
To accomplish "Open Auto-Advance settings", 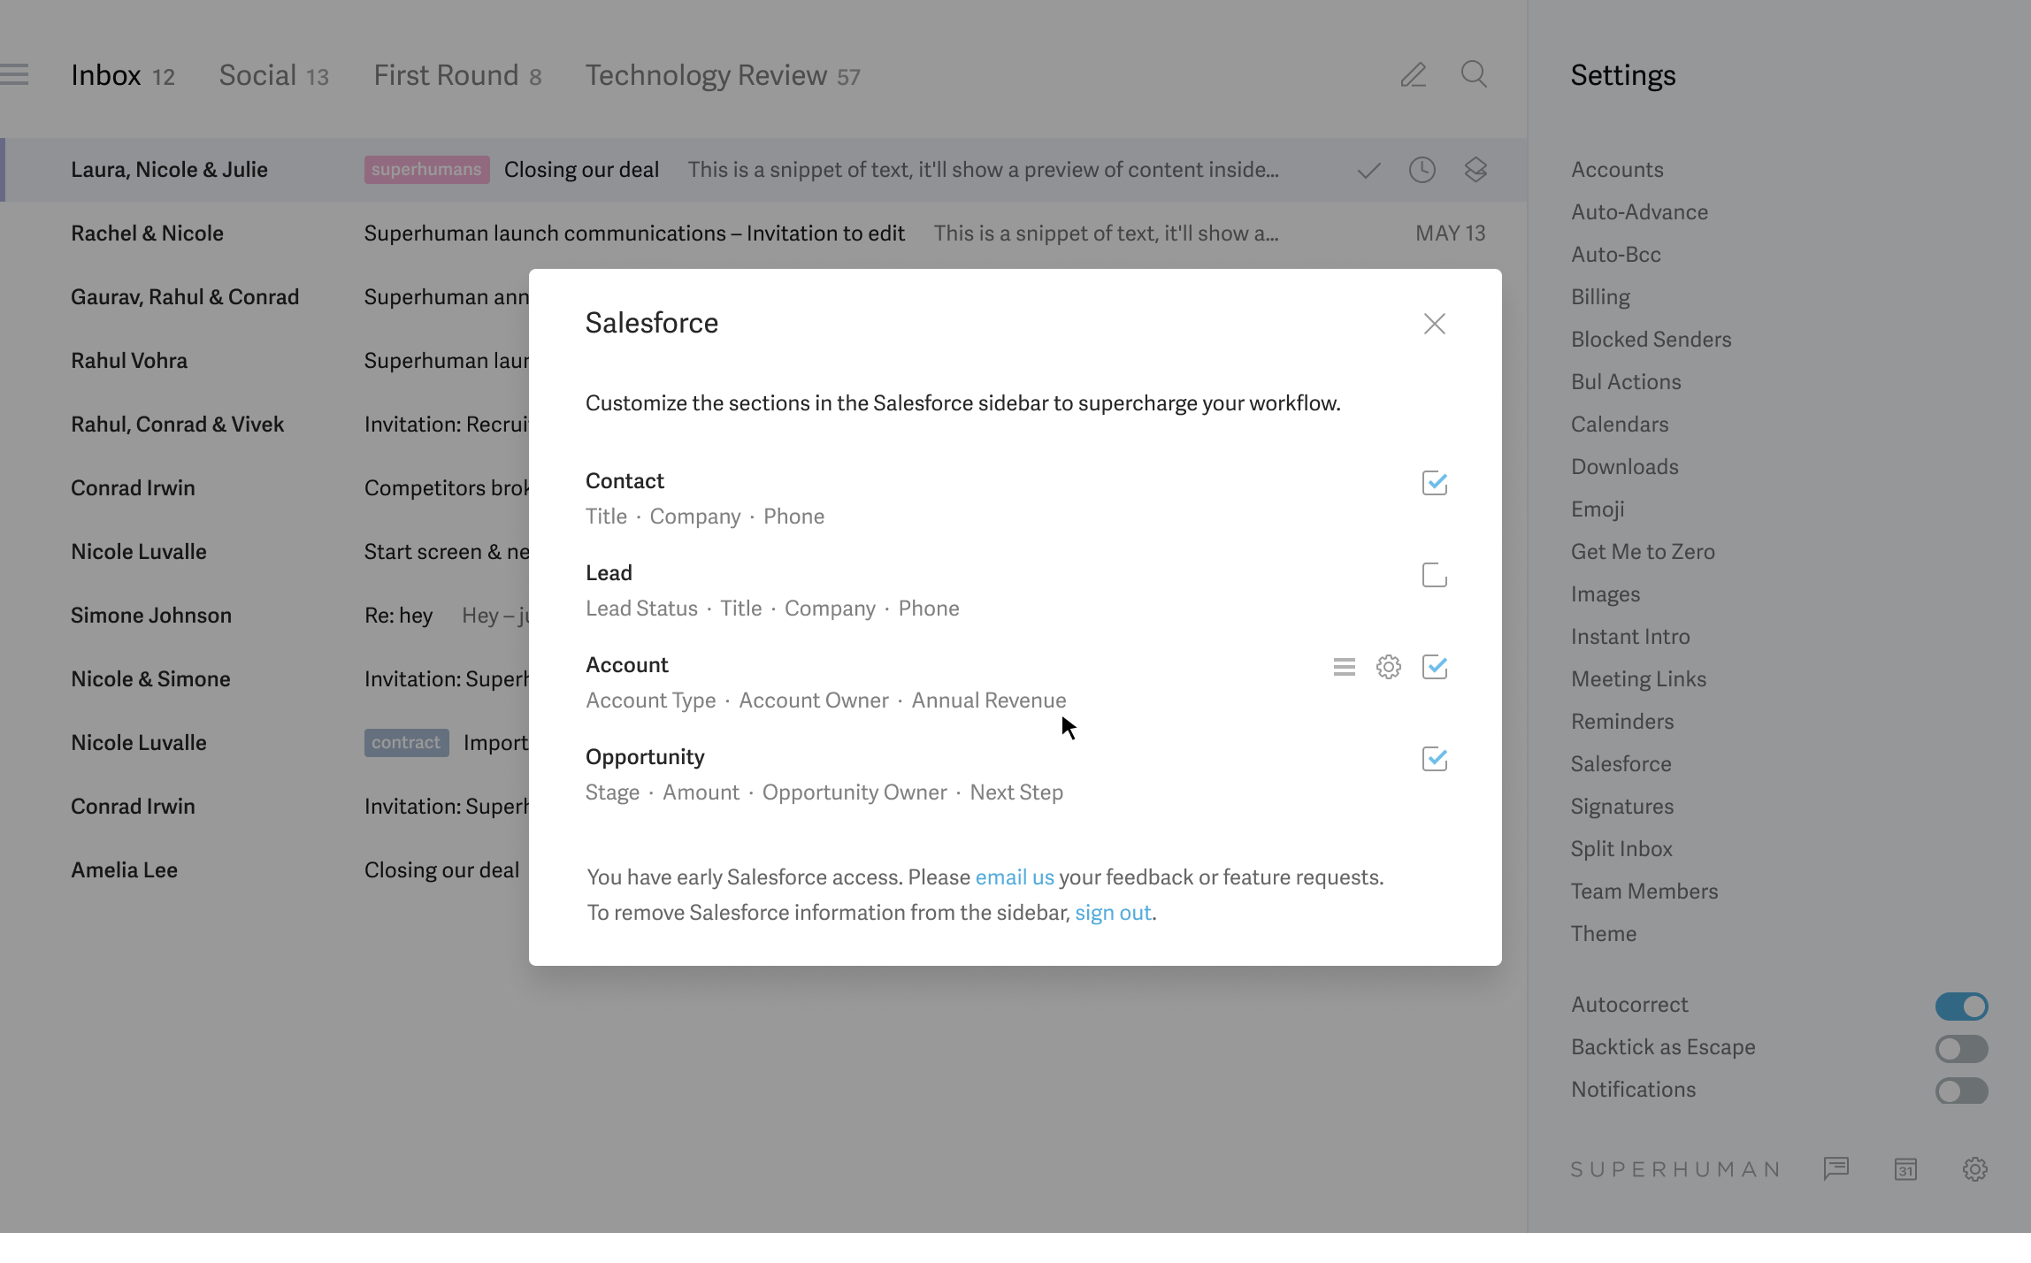I will tap(1639, 212).
